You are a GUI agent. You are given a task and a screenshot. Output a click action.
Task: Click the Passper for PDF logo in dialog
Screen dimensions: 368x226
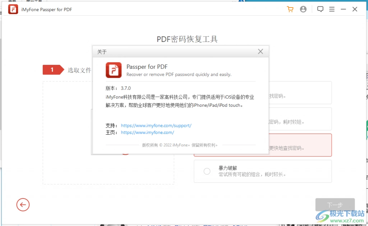(x=114, y=70)
